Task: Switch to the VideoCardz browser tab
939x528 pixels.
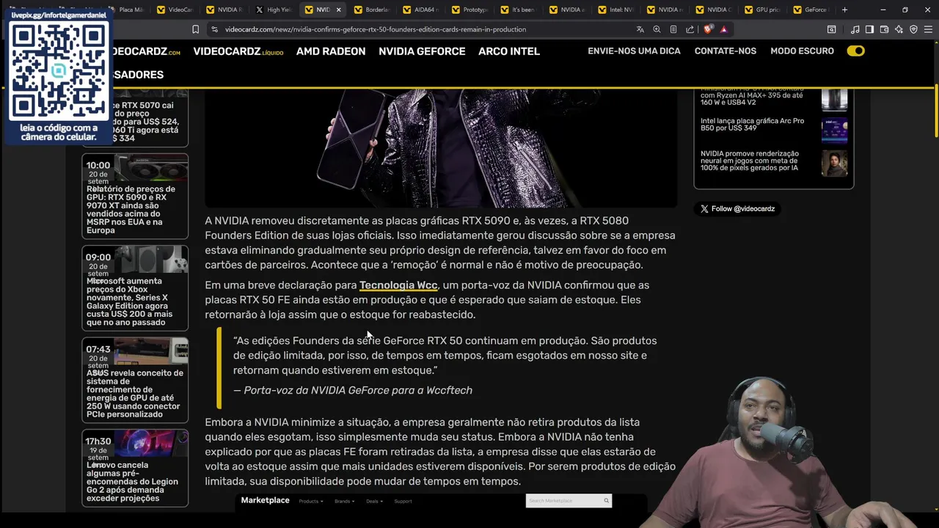Action: coord(175,10)
